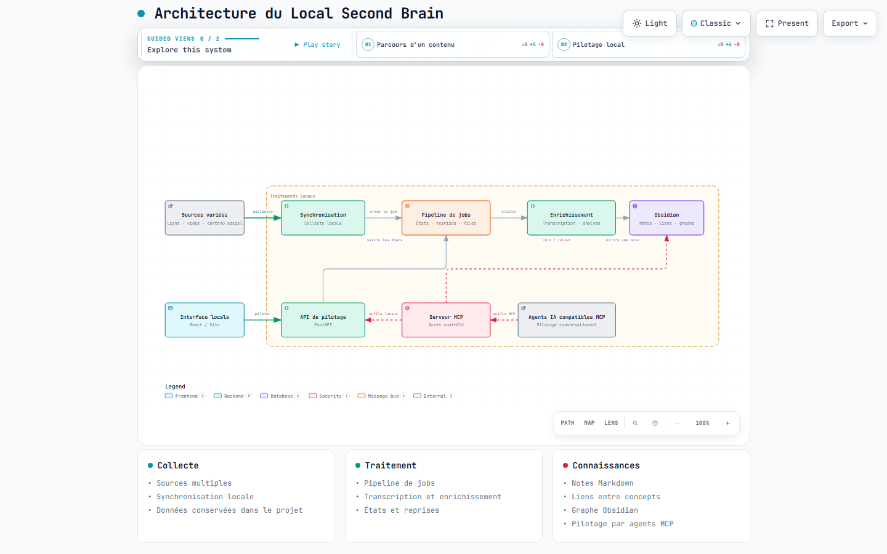Toggle the Frontend legend filter
887x554 pixels.
tap(185, 396)
